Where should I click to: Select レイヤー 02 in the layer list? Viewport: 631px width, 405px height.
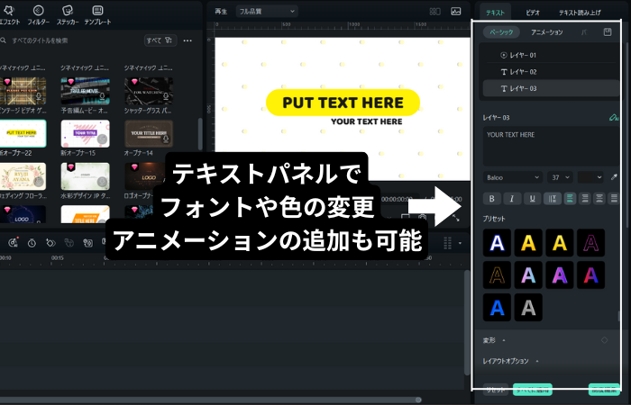(x=552, y=71)
